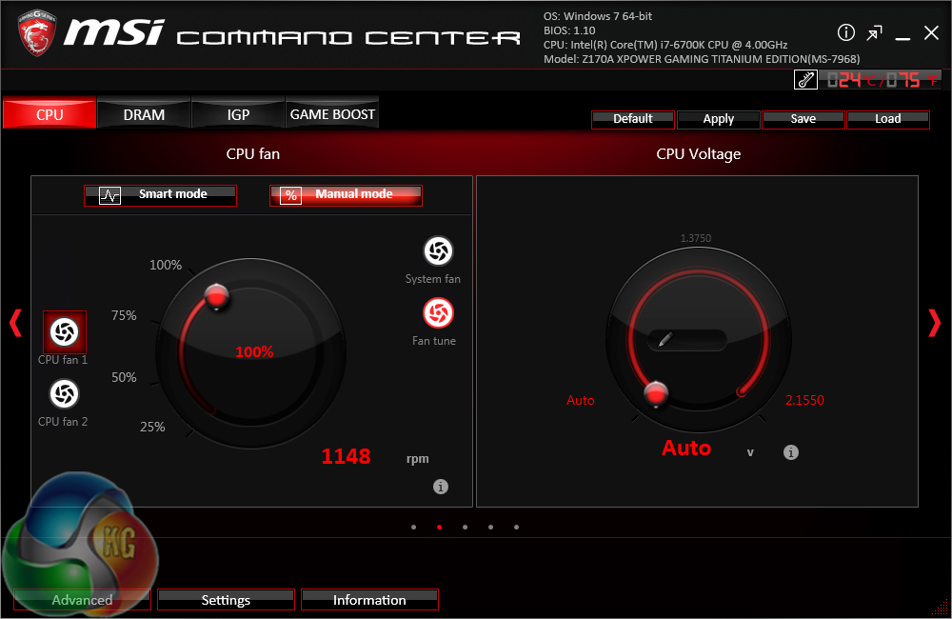Click the 1.3750 voltage label

tap(696, 238)
